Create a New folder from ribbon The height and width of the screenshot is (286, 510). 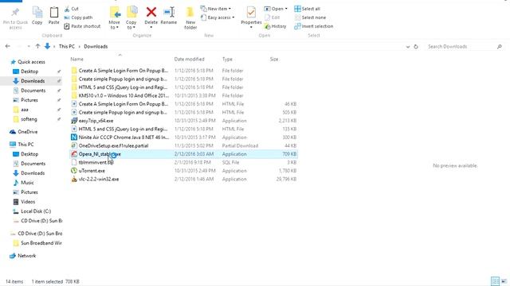[190, 18]
